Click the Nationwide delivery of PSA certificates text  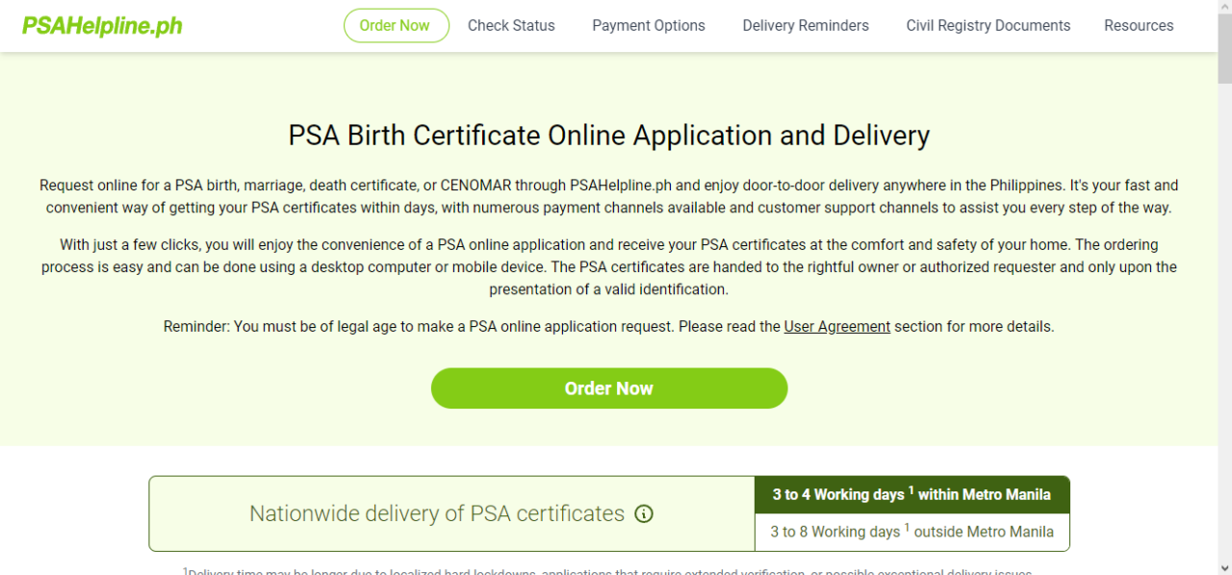click(x=437, y=513)
